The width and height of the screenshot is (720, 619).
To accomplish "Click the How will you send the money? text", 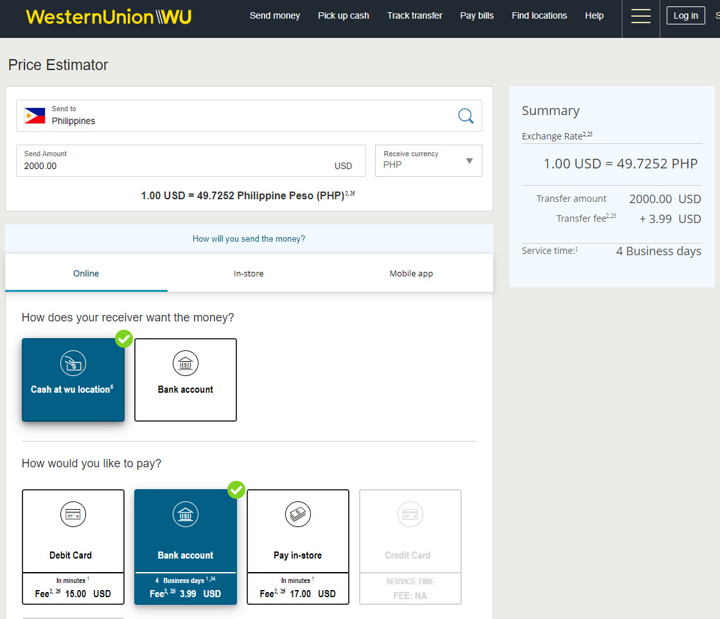I will [249, 239].
